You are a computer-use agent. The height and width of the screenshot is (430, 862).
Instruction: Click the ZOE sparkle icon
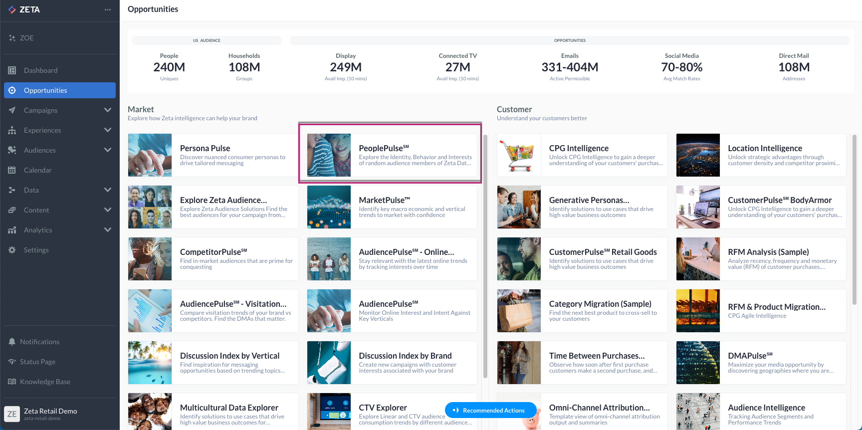point(12,38)
